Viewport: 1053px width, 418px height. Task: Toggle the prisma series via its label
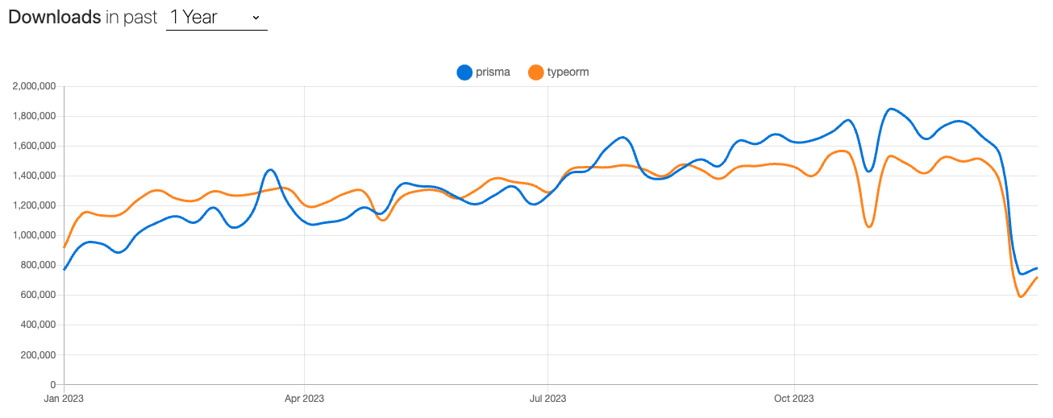(493, 72)
